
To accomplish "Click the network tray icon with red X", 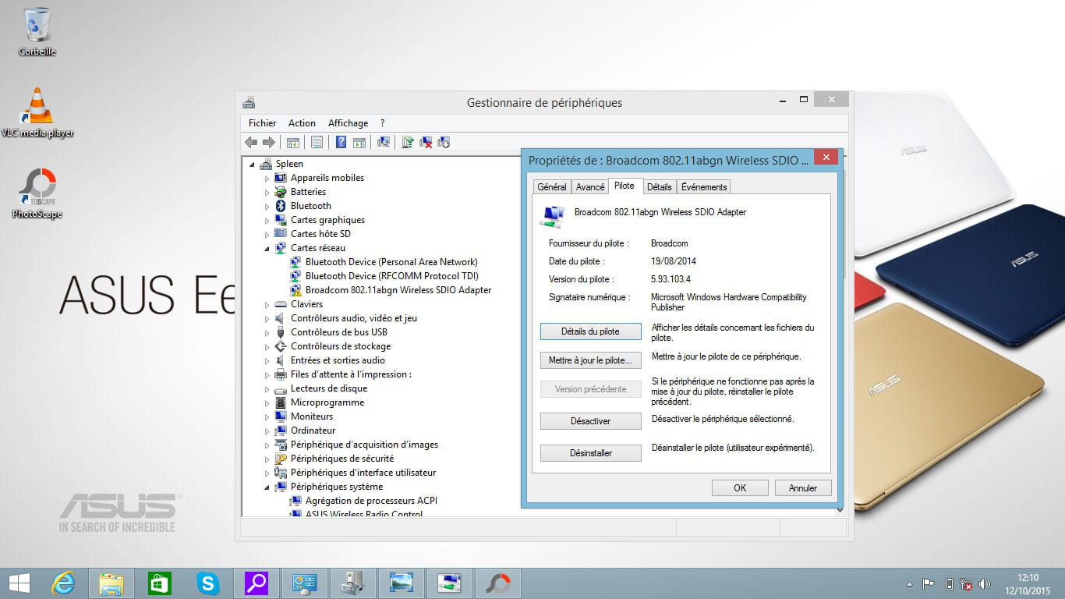I will point(967,584).
